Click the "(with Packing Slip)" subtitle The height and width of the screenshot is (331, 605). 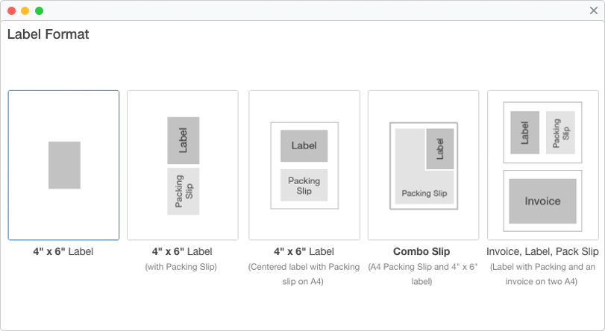coord(183,267)
